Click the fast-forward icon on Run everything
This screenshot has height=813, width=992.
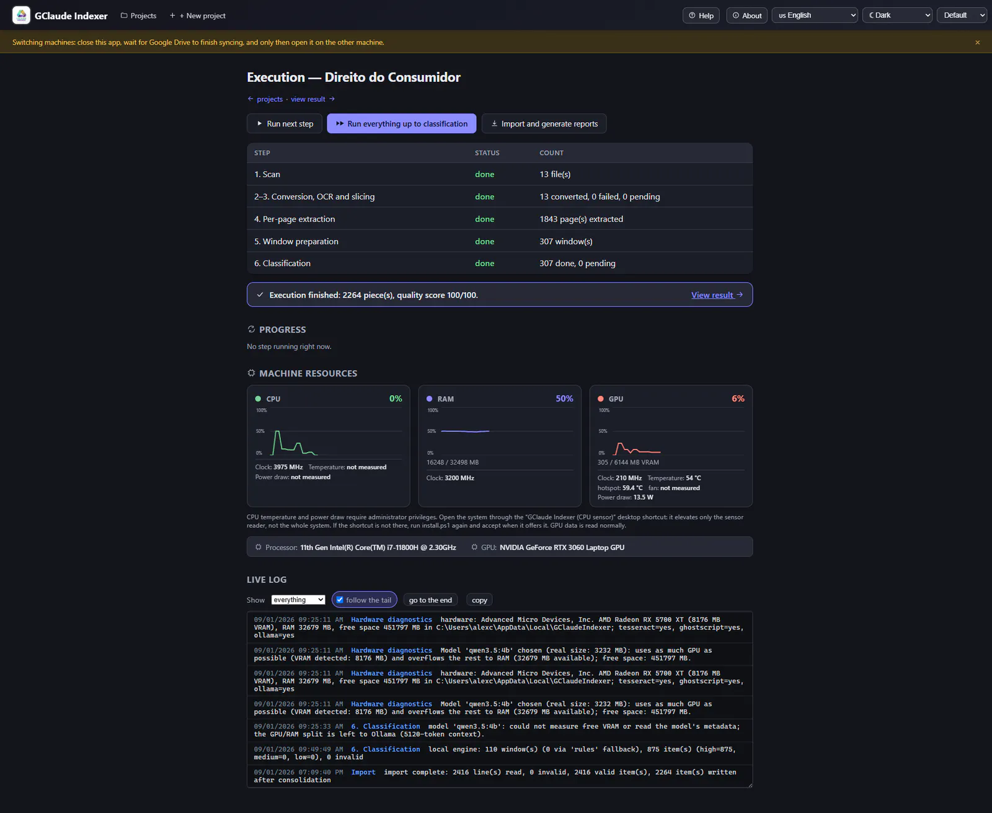click(x=340, y=123)
